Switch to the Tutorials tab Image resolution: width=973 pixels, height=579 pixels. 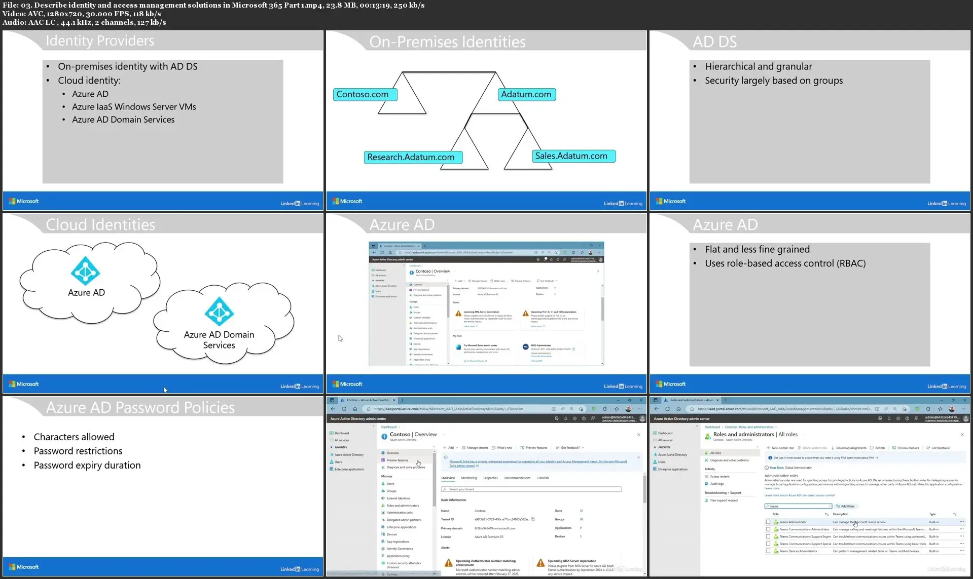(543, 478)
